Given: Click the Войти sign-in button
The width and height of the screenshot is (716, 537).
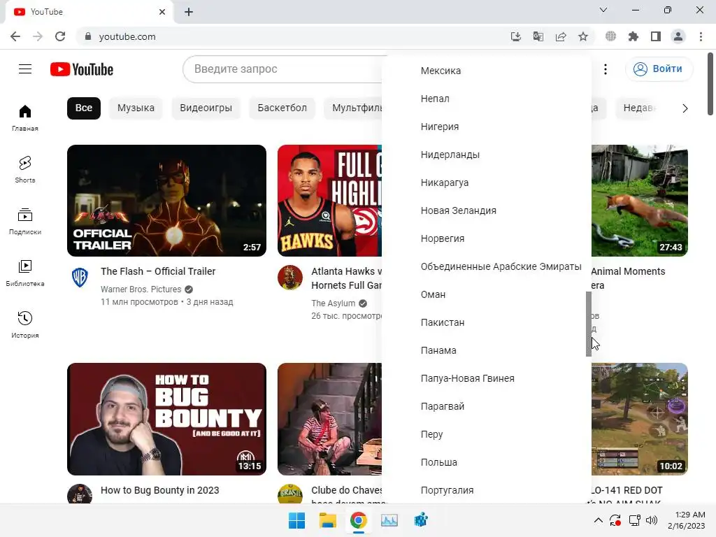Looking at the screenshot, I should (659, 69).
